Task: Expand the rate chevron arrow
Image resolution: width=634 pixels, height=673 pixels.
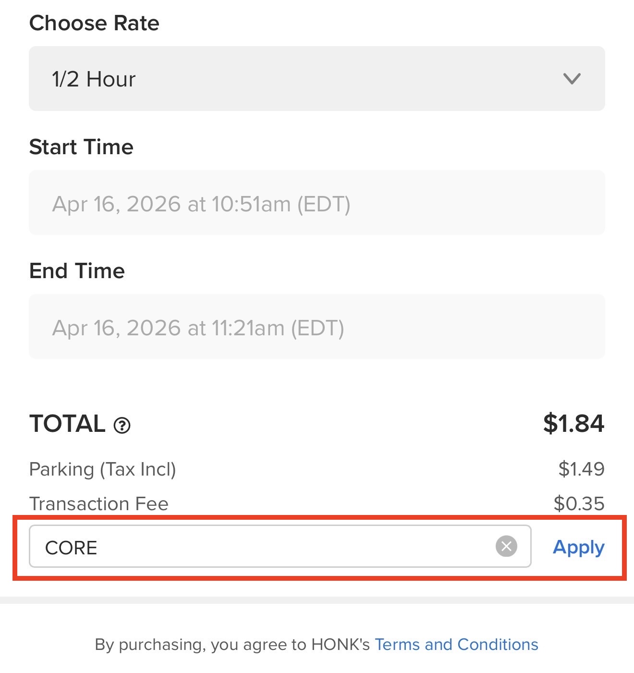Action: pos(572,79)
